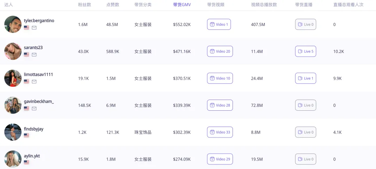
Task: Click the Live 5 button
Action: (306, 51)
